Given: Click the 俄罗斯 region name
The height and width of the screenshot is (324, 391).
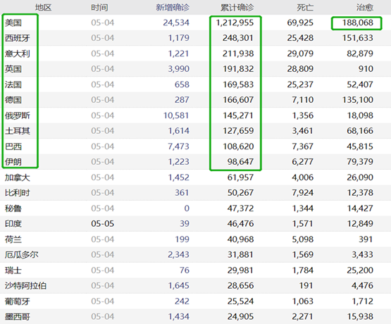Looking at the screenshot, I should click(x=17, y=116).
